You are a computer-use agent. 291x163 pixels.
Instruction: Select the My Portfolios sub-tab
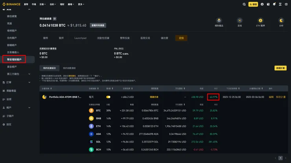pyautogui.click(x=50, y=68)
